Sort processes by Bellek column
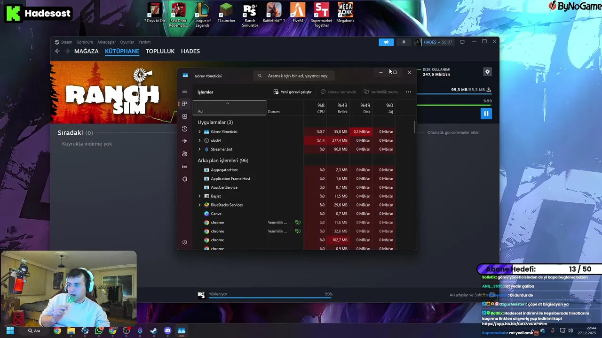This screenshot has width=602, height=338. [338, 108]
